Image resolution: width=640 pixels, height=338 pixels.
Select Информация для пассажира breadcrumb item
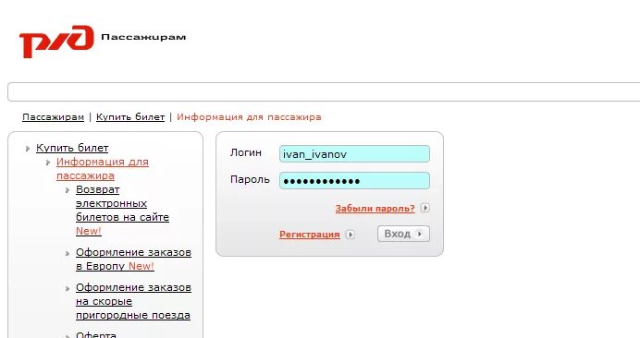coord(249,117)
